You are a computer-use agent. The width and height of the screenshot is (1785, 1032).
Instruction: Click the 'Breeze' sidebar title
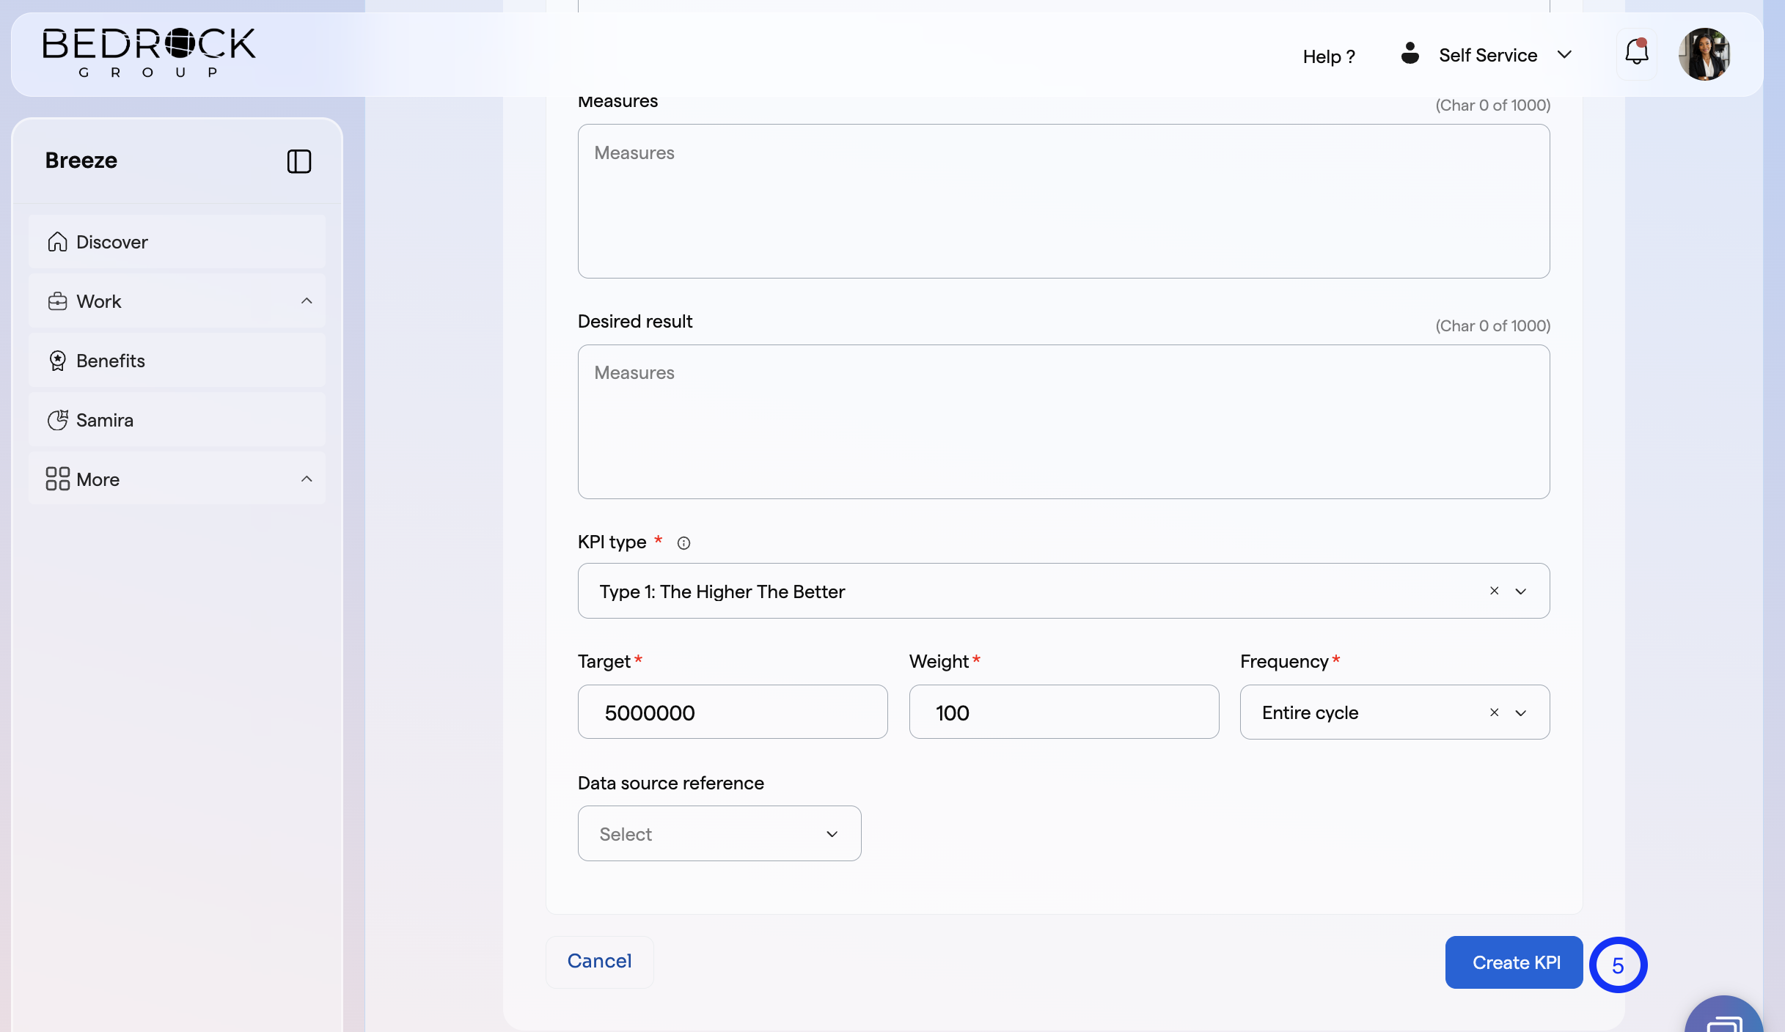click(x=81, y=161)
